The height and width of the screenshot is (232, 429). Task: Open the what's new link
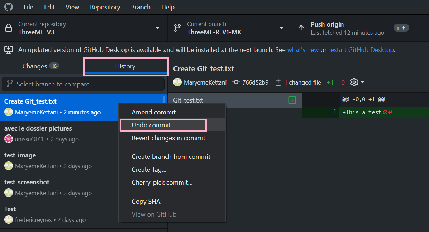pos(303,50)
